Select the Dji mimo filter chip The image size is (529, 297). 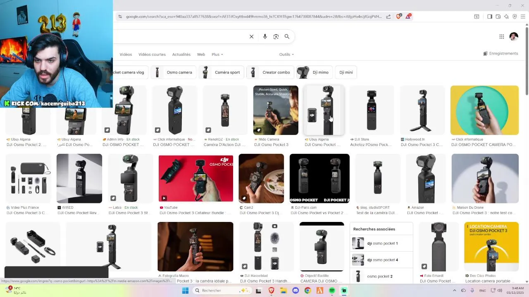[x=315, y=72]
